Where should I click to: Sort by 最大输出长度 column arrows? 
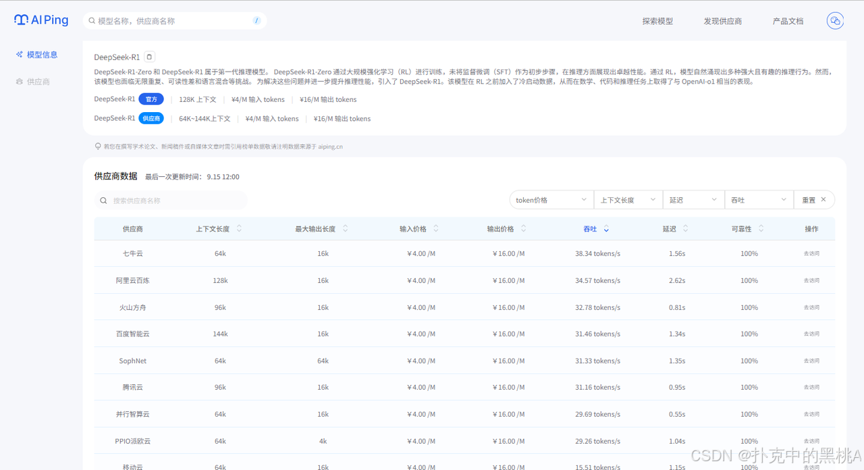coord(345,229)
